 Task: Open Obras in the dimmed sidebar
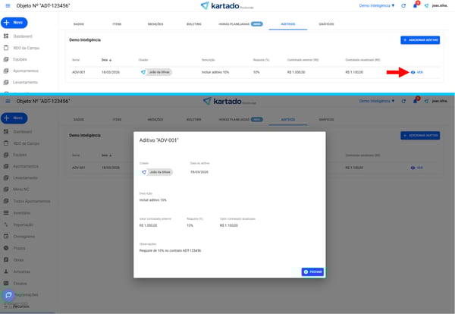point(14,260)
